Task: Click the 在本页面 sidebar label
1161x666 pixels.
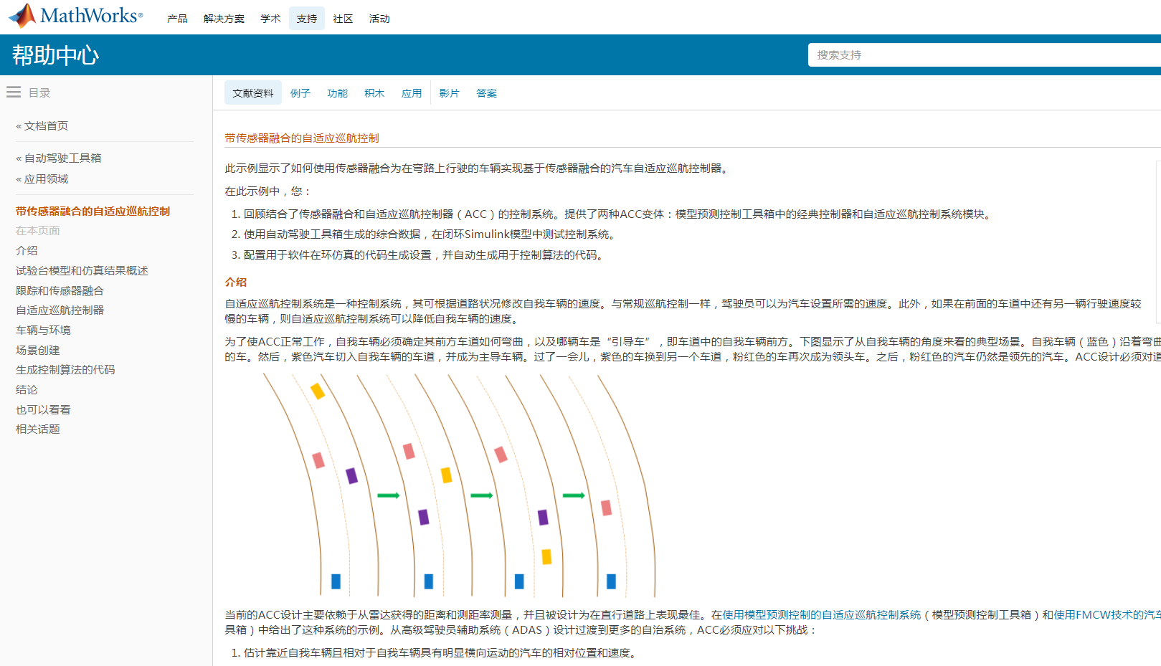Action: click(x=38, y=231)
